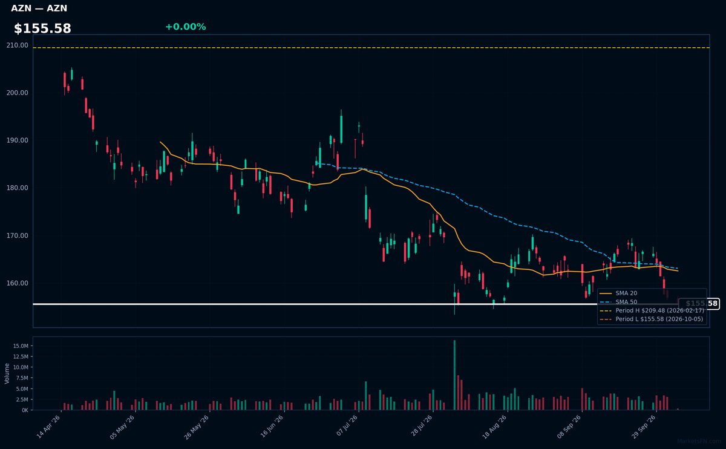
Task: Click the Volume axis title
Action: coord(7,373)
